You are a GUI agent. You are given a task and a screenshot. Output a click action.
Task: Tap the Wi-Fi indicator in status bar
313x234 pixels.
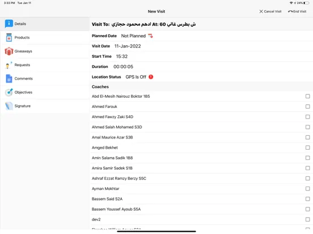291,3
